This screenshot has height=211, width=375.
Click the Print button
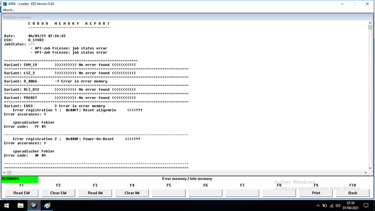click(x=316, y=193)
